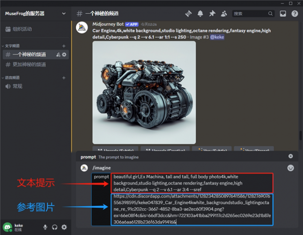The width and height of the screenshot is (303, 235).
Task: Click the channel title 一个神秘的频道 header
Action: [x=102, y=13]
